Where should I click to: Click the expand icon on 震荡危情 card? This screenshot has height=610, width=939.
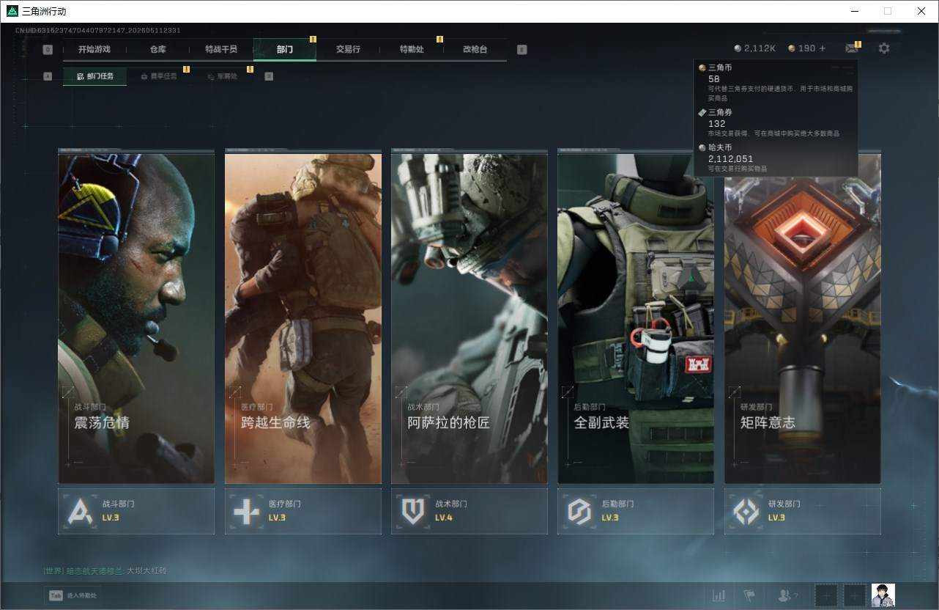click(68, 393)
